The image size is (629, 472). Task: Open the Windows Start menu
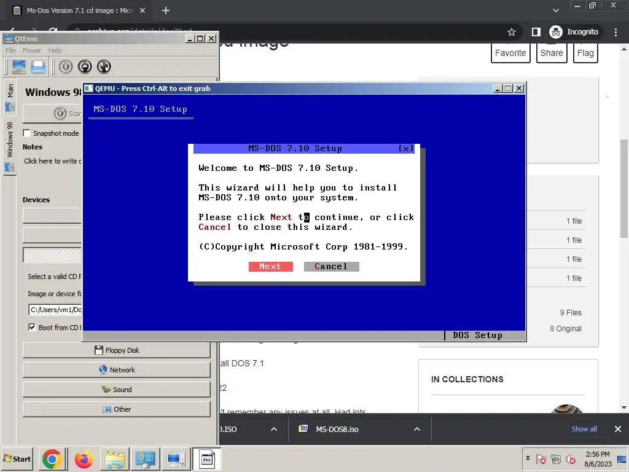pyautogui.click(x=17, y=459)
